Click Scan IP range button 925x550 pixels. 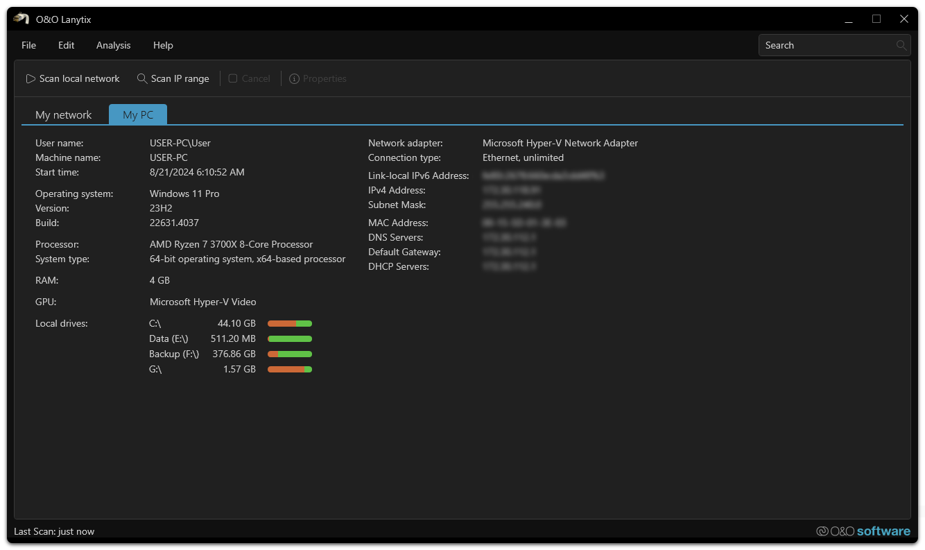point(173,78)
